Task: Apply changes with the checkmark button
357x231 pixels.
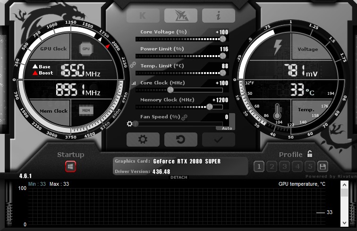Action: pyautogui.click(x=218, y=140)
